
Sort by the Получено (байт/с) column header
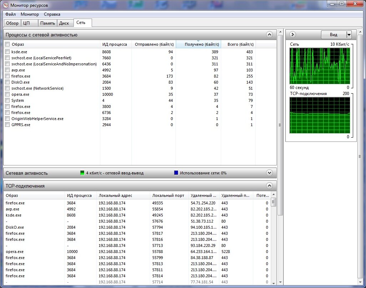click(x=198, y=44)
